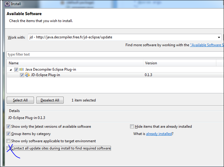Click the Available Software heading
Viewport: 224px width, 167px height.
[x=24, y=14]
